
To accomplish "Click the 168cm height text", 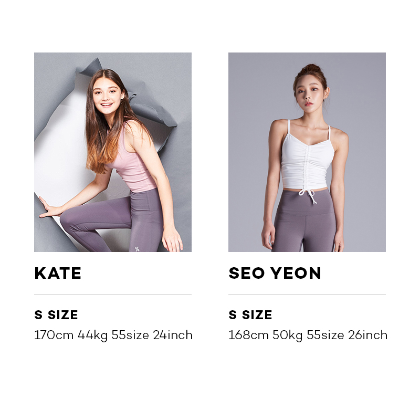I will click(x=248, y=335).
